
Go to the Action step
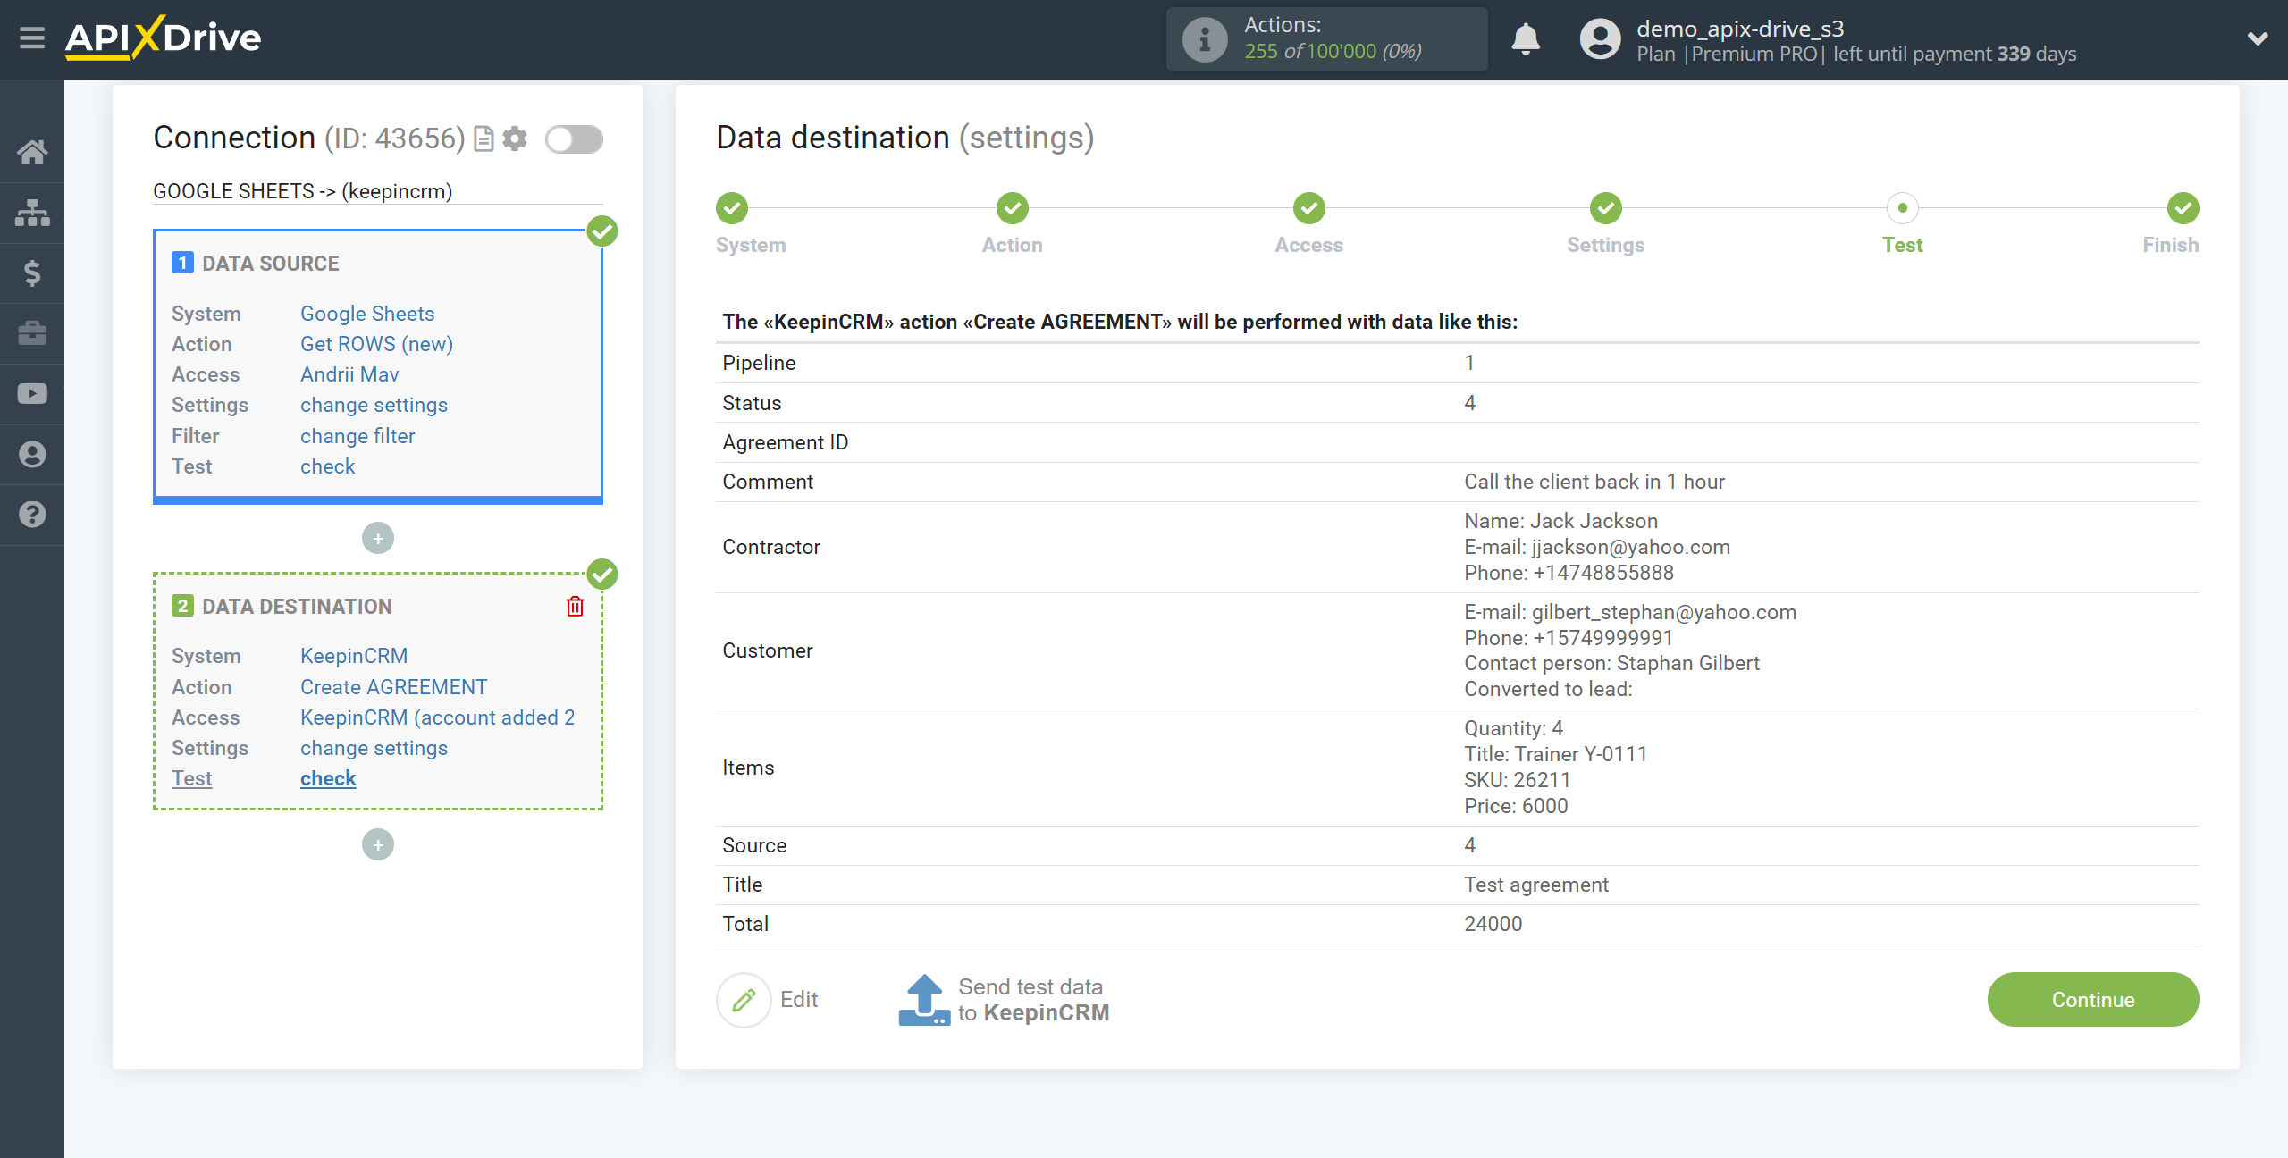[1013, 208]
